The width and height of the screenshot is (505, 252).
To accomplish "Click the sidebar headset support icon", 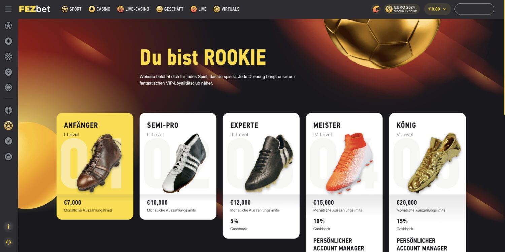I will click(x=8, y=242).
